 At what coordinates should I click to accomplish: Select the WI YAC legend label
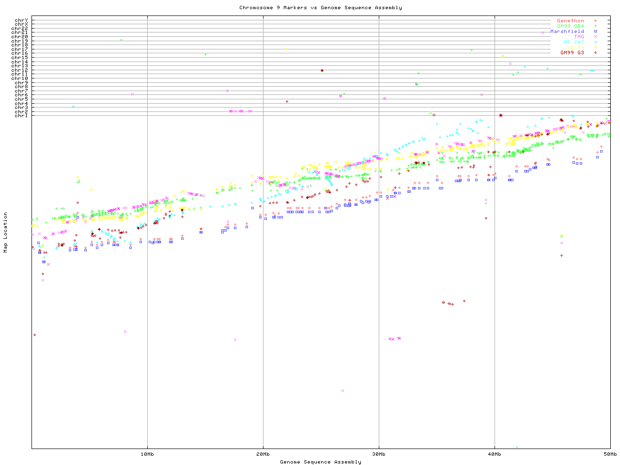pyautogui.click(x=573, y=42)
